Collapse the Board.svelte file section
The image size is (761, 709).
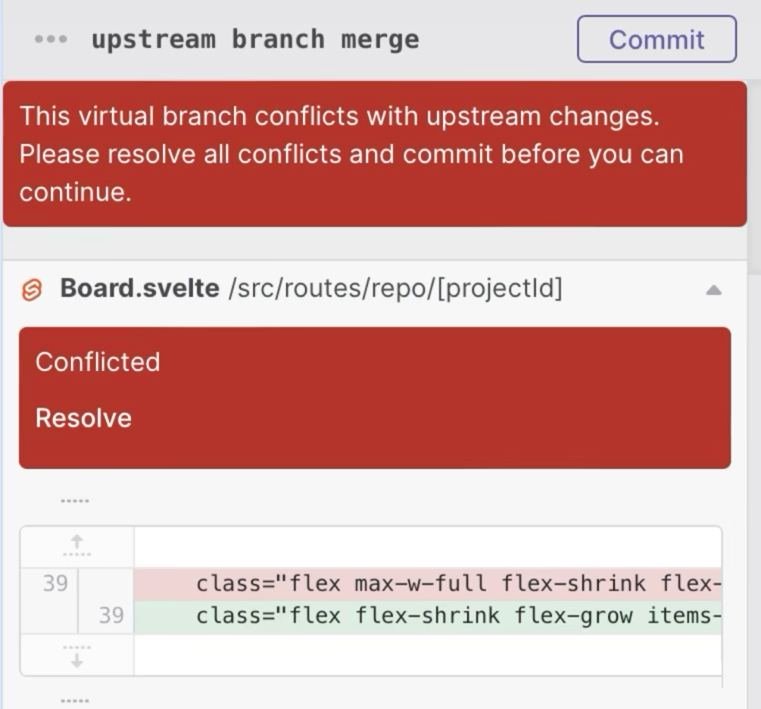[713, 289]
